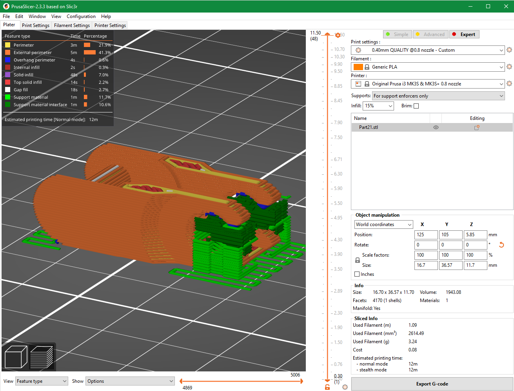Switch to Advanced mode
The height and width of the screenshot is (391, 514).
pyautogui.click(x=430, y=34)
